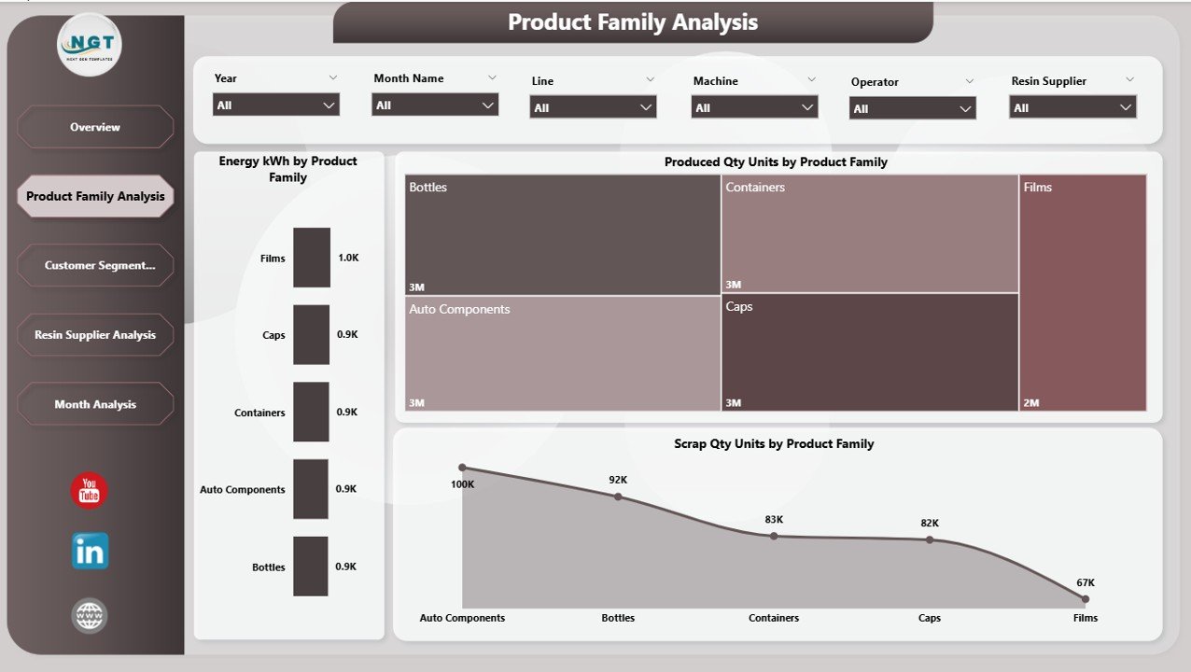Click the globe website icon

pos(89,616)
